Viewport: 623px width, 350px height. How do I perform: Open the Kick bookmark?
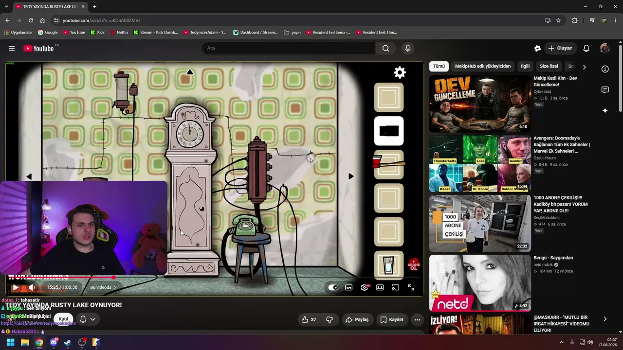click(97, 33)
